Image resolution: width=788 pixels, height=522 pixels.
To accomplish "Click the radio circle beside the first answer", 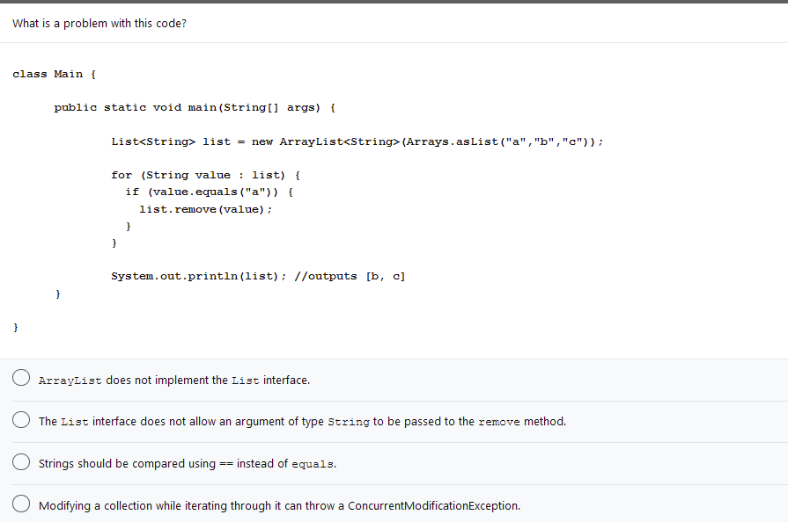I will [x=21, y=376].
